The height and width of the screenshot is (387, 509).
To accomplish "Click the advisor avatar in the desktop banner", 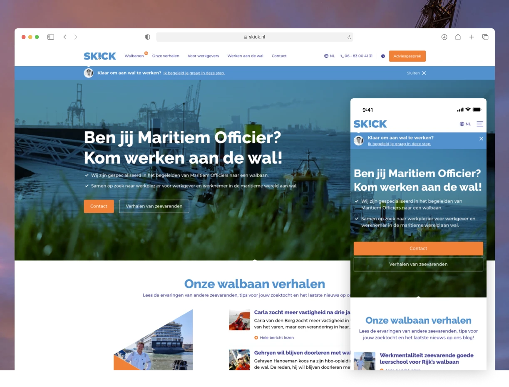I will [89, 73].
